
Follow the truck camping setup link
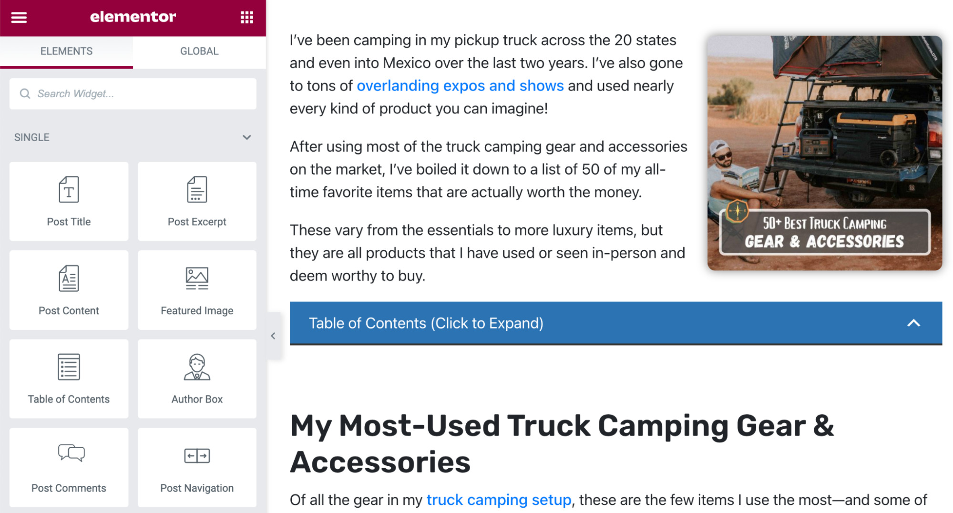click(498, 500)
